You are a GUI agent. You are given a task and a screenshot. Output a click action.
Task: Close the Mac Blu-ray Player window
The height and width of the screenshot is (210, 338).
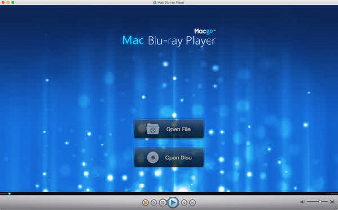pos(4,2)
